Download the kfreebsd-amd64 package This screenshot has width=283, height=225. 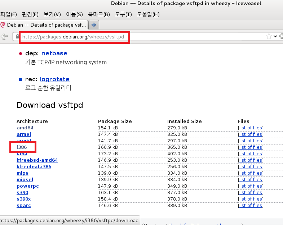click(x=37, y=160)
